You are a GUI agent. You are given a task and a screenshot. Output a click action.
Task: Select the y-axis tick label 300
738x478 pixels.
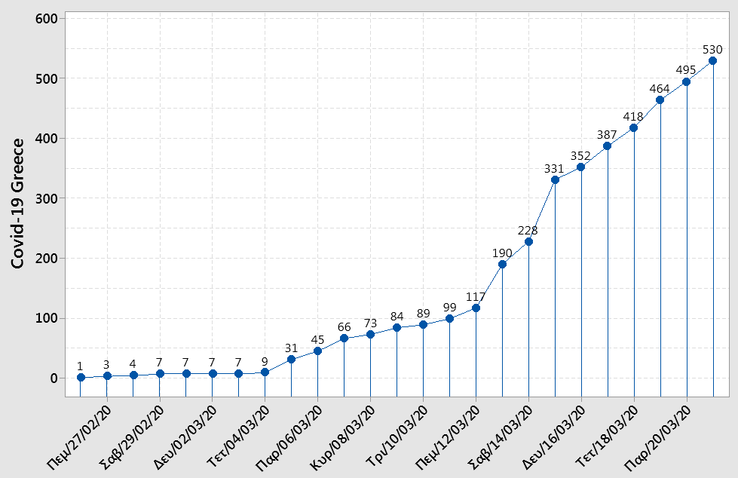[47, 198]
